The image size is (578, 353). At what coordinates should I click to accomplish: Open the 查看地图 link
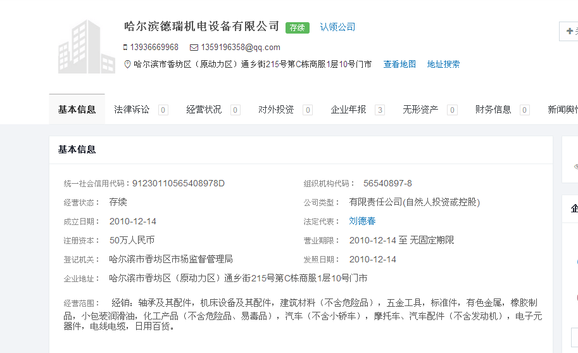pyautogui.click(x=399, y=64)
